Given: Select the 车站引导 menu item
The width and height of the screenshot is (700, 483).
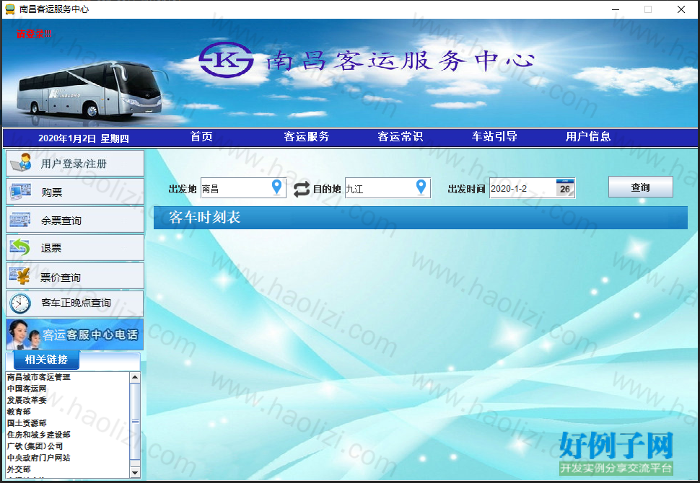Looking at the screenshot, I should pos(494,137).
